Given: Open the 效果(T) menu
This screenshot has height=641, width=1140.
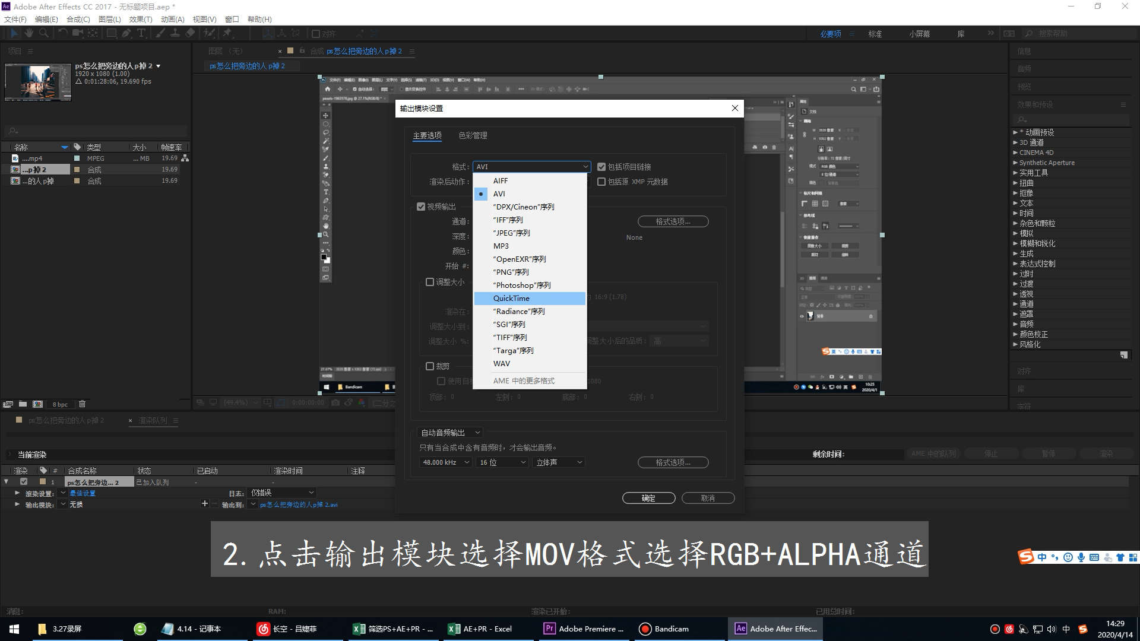Looking at the screenshot, I should (141, 19).
